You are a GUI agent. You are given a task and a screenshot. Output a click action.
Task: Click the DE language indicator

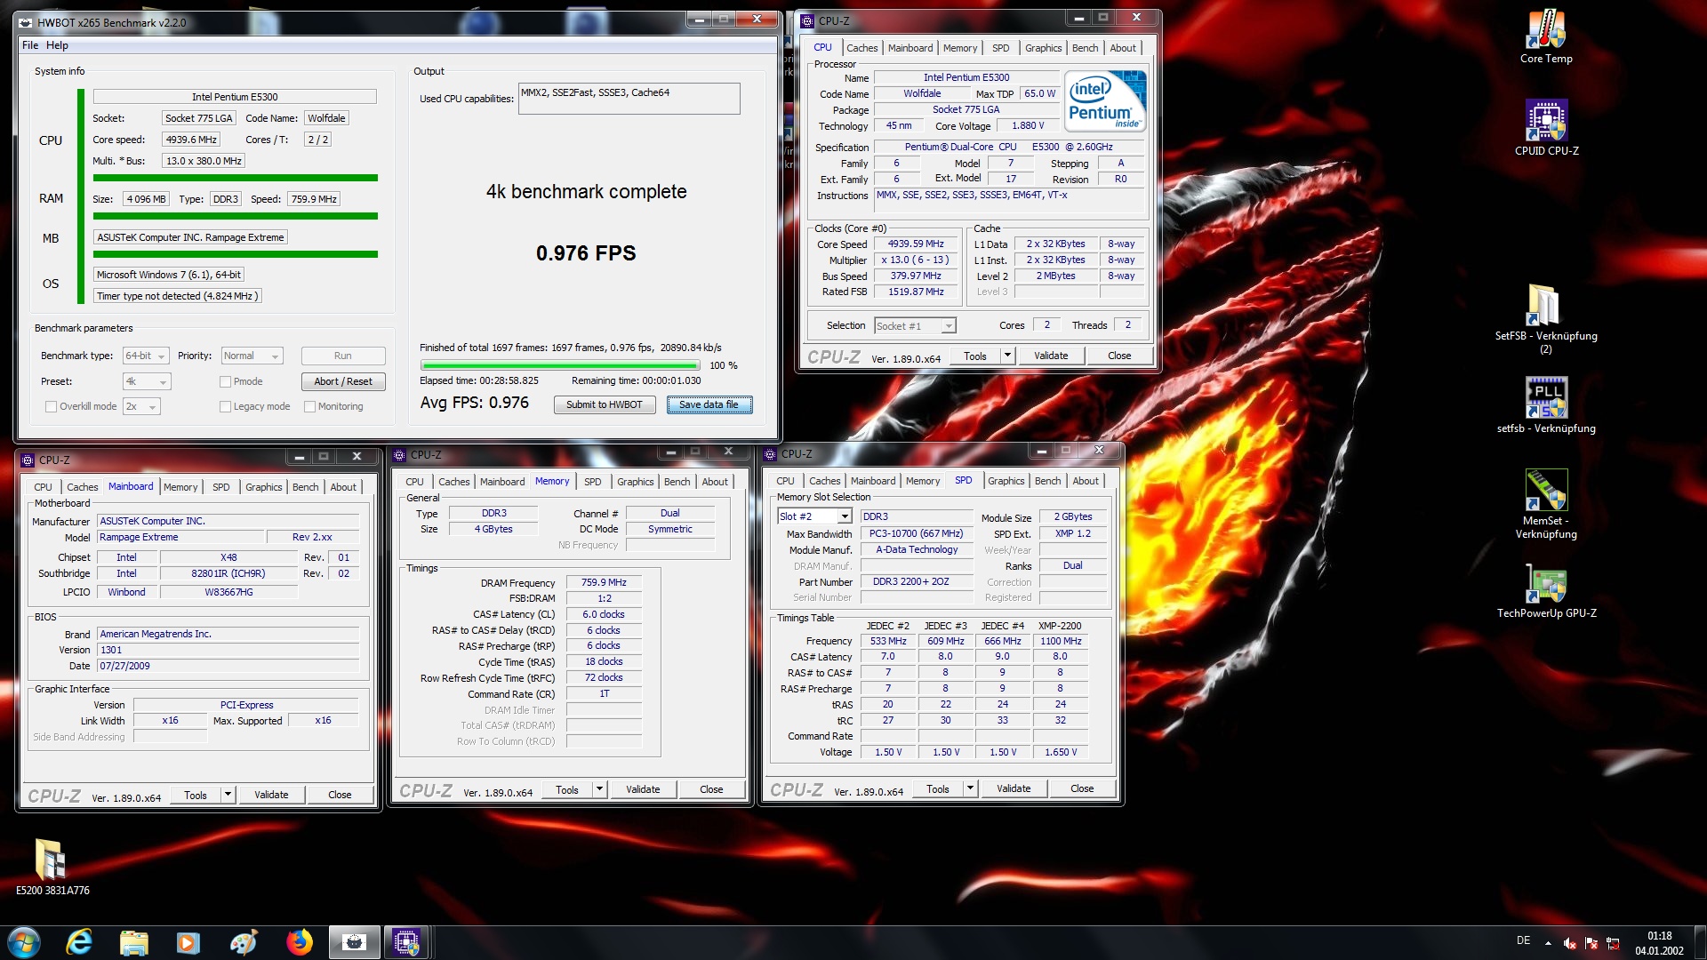coord(1523,940)
